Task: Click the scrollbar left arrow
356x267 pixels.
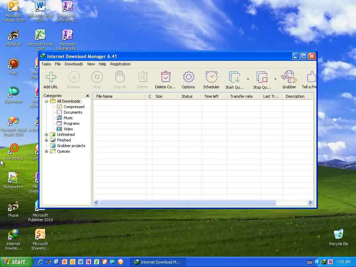Action: 96,203
